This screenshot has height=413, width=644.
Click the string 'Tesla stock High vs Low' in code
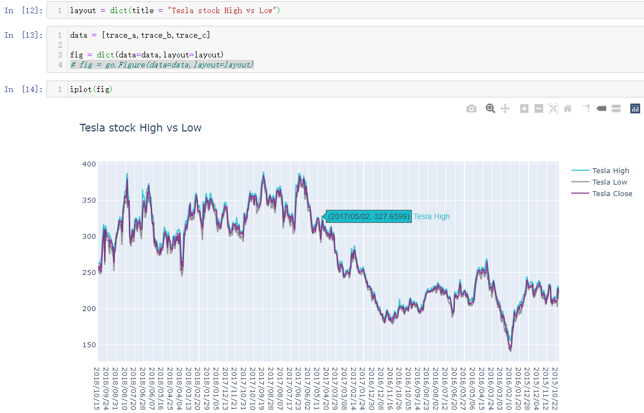pyautogui.click(x=223, y=11)
